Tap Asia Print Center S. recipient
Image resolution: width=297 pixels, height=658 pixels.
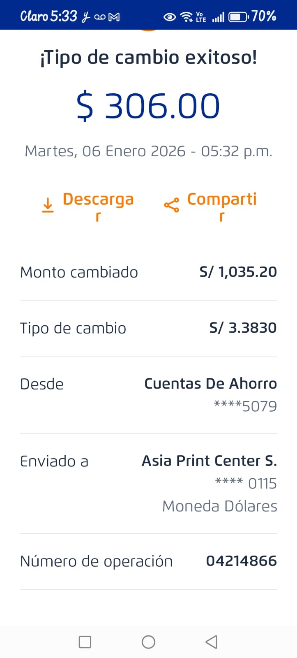[x=209, y=461]
